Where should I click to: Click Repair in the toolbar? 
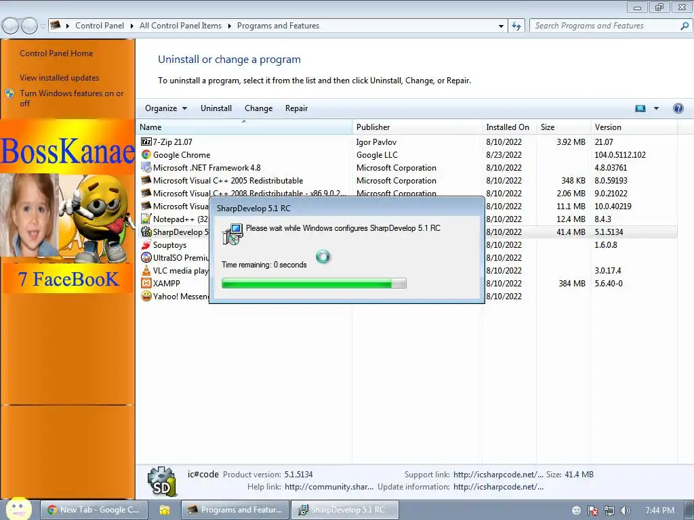(x=296, y=108)
